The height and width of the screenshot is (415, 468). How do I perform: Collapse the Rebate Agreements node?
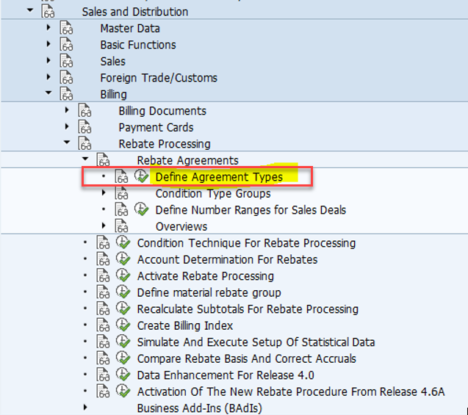(x=85, y=159)
